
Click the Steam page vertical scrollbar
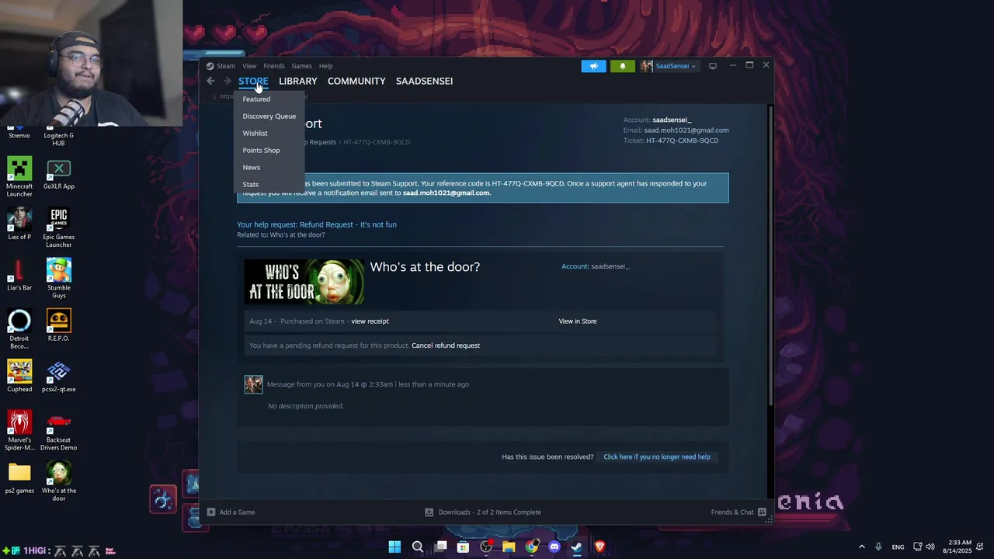click(x=770, y=256)
